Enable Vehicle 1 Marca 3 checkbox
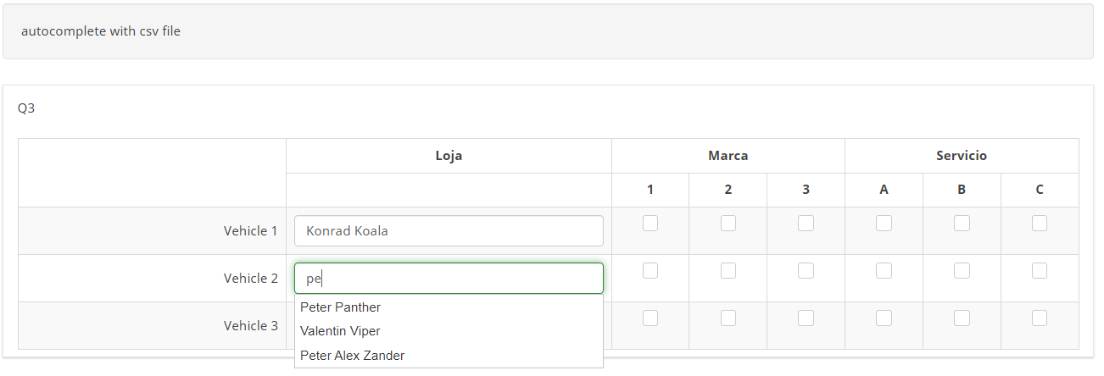The height and width of the screenshot is (376, 1104). coord(806,224)
